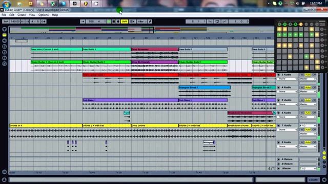The image size is (328, 184).
Task: Click the Quantization menu icon beside OVR
Action: [x=132, y=21]
